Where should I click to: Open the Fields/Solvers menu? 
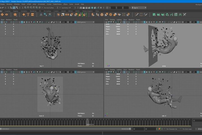click(x=57, y=4)
